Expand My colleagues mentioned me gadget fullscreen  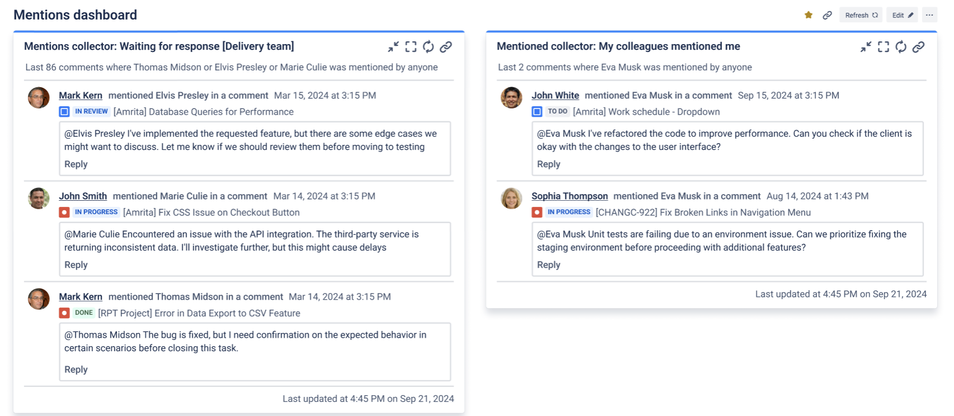click(883, 47)
